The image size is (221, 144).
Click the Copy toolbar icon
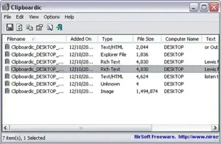[x=29, y=28]
